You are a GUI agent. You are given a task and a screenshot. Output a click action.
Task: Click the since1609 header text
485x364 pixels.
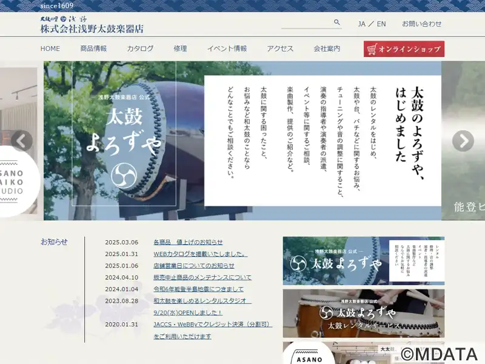click(57, 5)
